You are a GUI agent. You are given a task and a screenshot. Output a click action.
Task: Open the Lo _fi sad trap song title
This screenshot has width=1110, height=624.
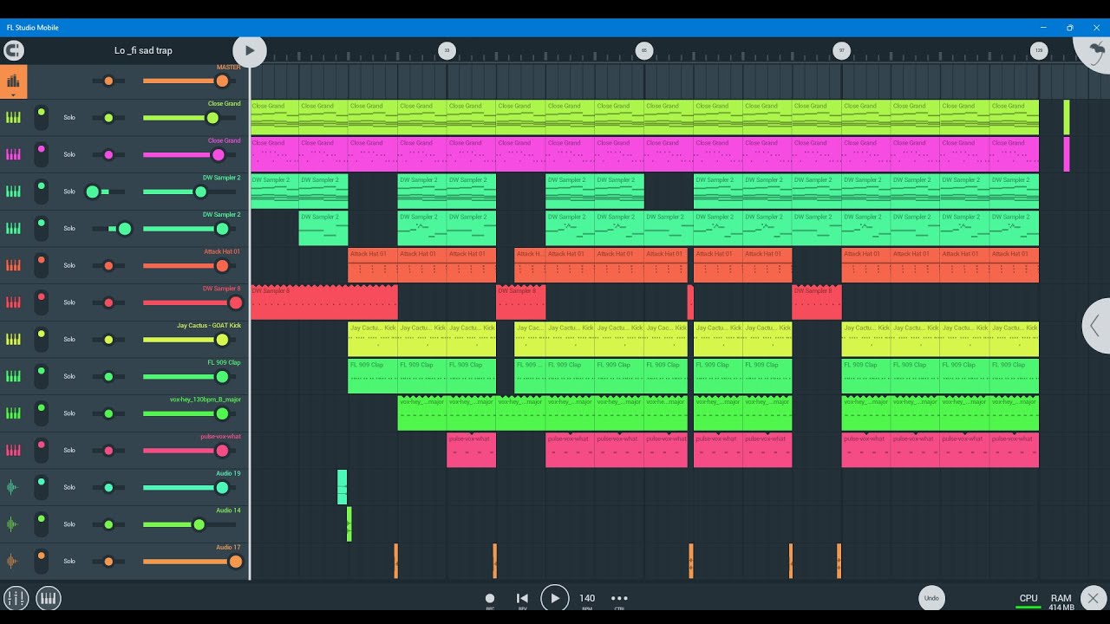pyautogui.click(x=143, y=50)
